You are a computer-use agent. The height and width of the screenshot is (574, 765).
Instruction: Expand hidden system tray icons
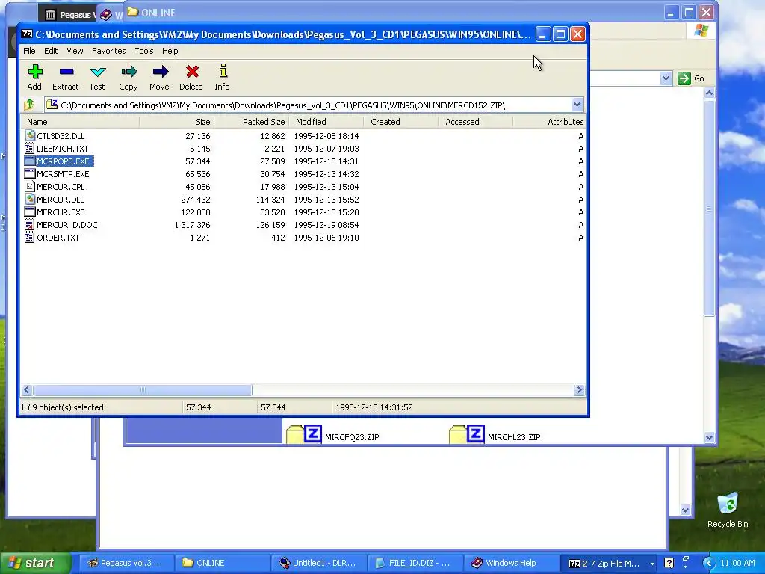click(708, 563)
